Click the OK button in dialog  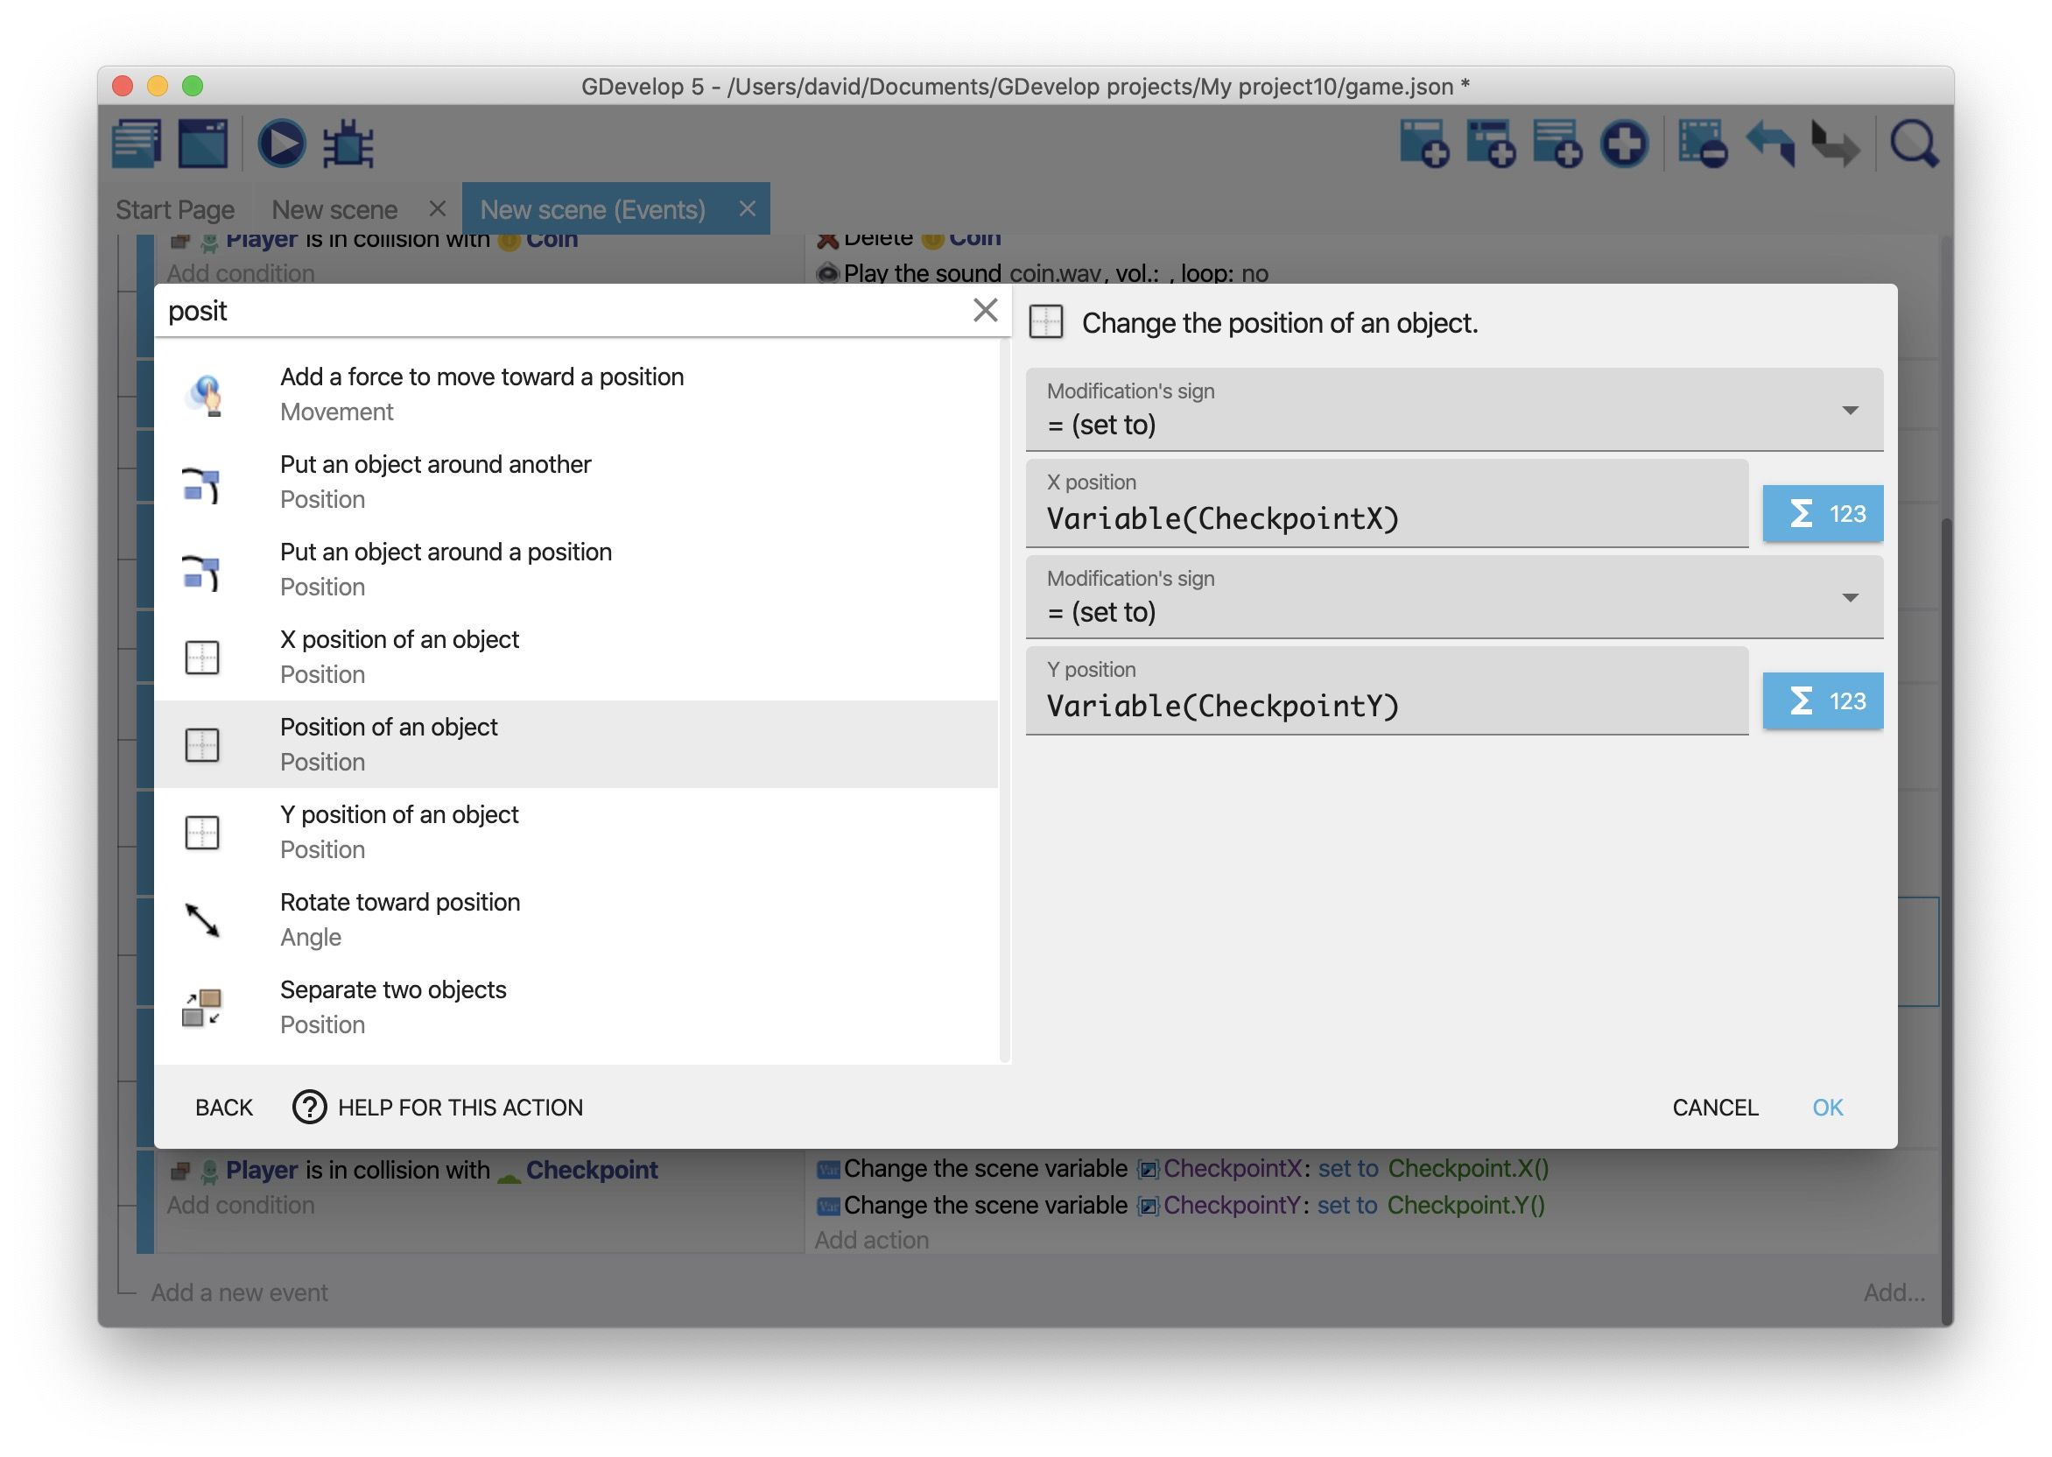point(1826,1107)
